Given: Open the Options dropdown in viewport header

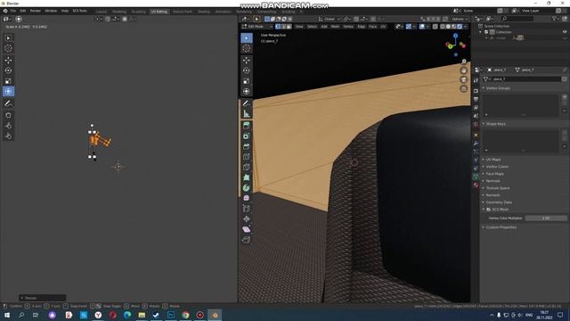Looking at the screenshot, I should click(460, 19).
